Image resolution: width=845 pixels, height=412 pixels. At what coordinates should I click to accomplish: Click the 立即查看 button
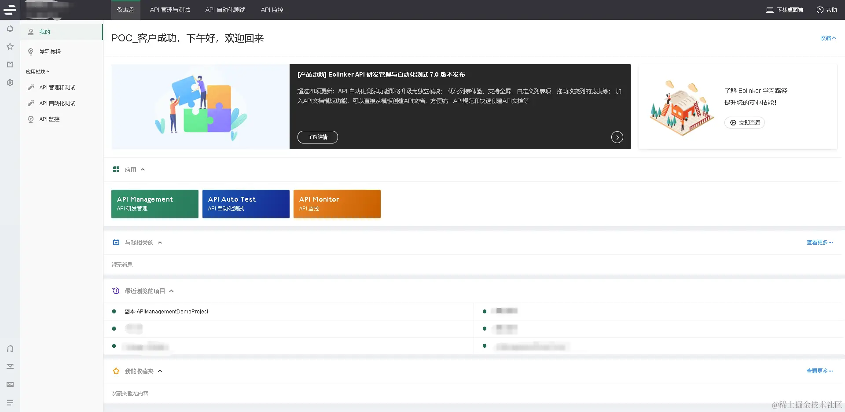pyautogui.click(x=745, y=123)
